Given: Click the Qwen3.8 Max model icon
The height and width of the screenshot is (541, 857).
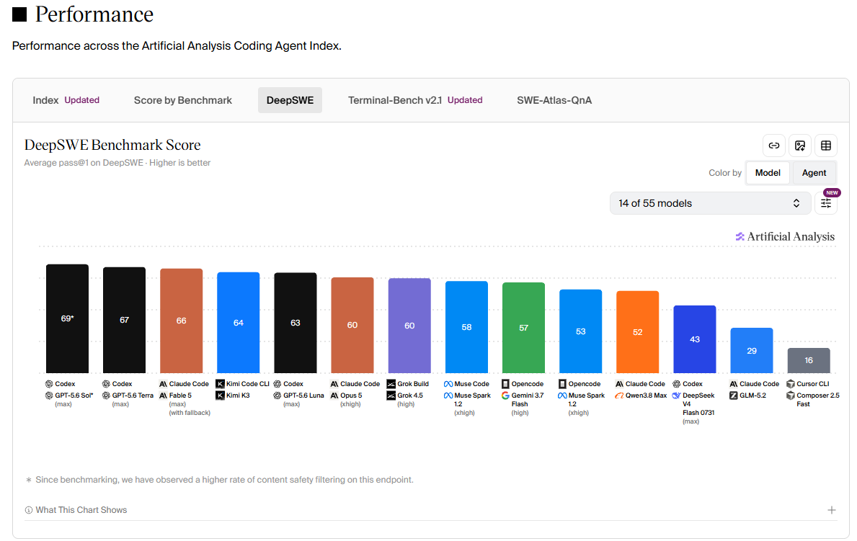Looking at the screenshot, I should [619, 395].
